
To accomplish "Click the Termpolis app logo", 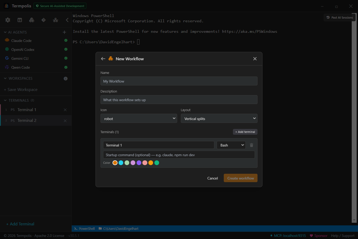I will [7, 6].
